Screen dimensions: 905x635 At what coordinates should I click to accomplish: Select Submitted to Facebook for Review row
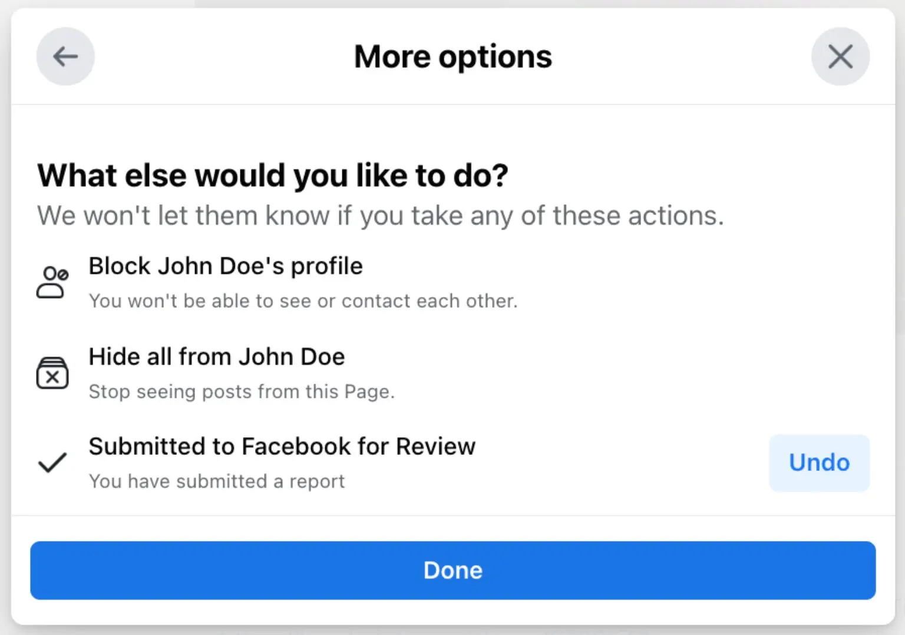point(282,447)
